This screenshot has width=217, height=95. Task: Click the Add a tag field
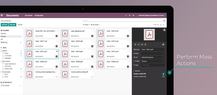click(x=153, y=65)
